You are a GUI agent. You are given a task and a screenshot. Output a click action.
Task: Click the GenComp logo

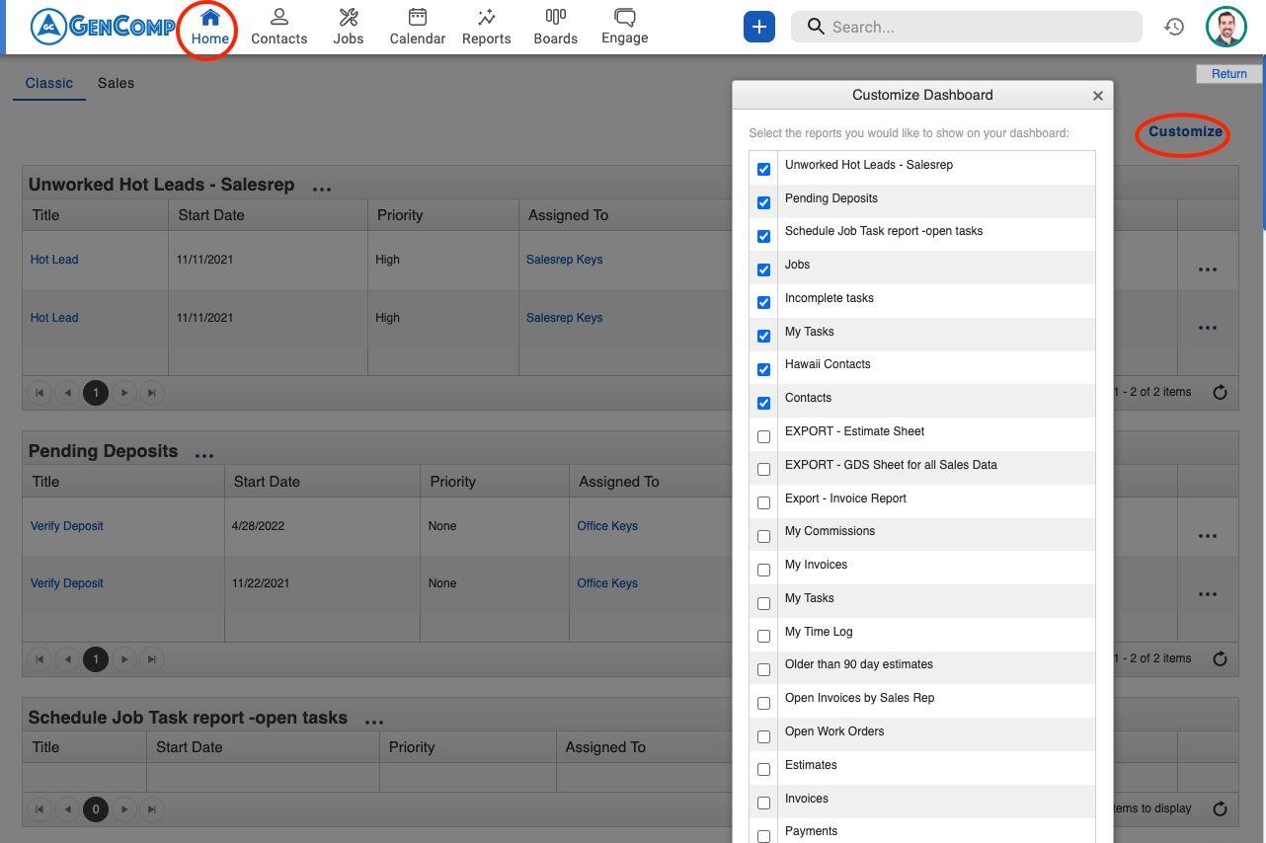(x=103, y=27)
